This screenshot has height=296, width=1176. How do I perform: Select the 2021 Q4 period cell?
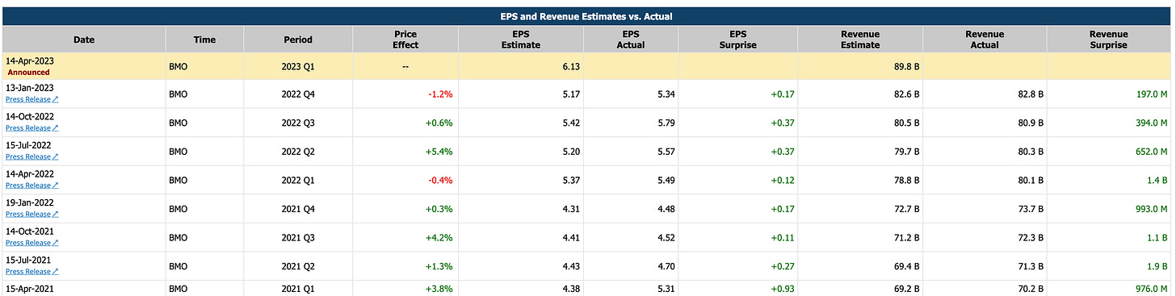(x=297, y=209)
